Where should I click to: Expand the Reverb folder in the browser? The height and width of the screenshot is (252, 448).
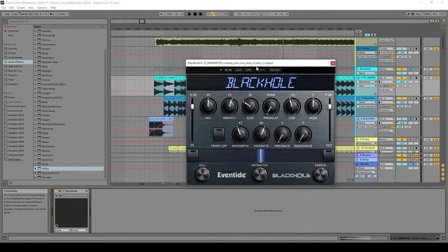click(x=36, y=150)
